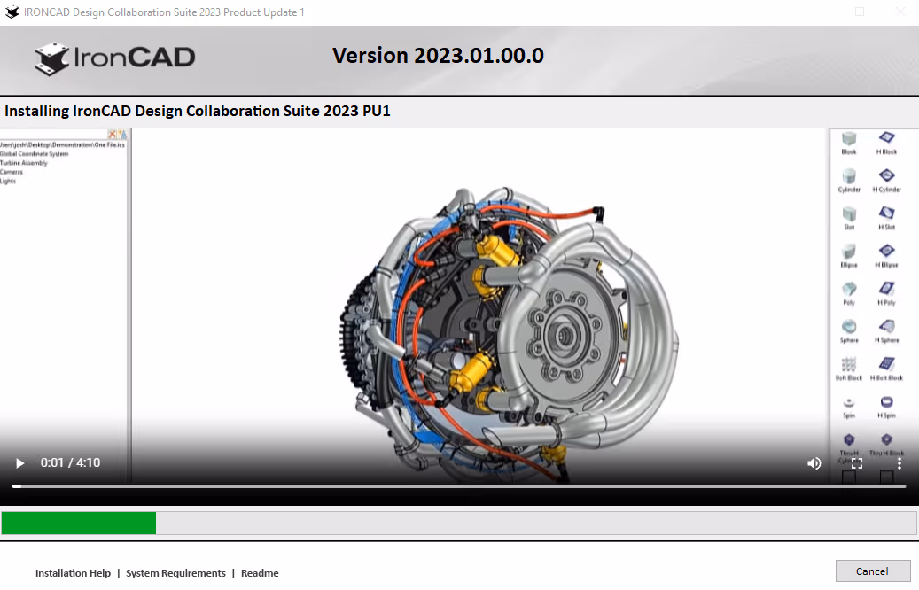Open the System Requirements link
The image size is (919, 590).
tap(175, 573)
